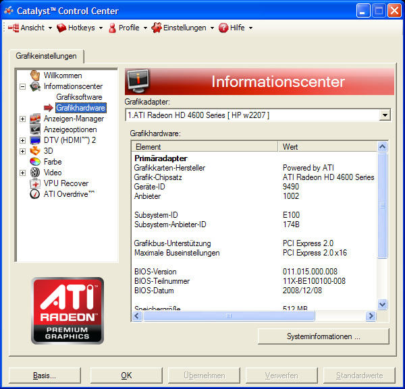This screenshot has width=405, height=389.
Task: Click the VPU Recover first-aid icon
Action: tap(35, 183)
